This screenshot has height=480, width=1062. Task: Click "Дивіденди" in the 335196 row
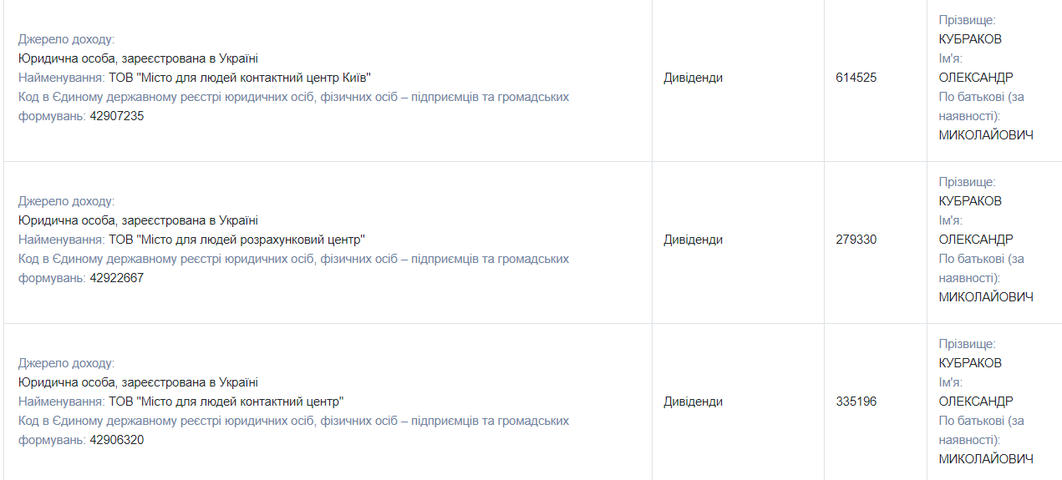tap(693, 402)
